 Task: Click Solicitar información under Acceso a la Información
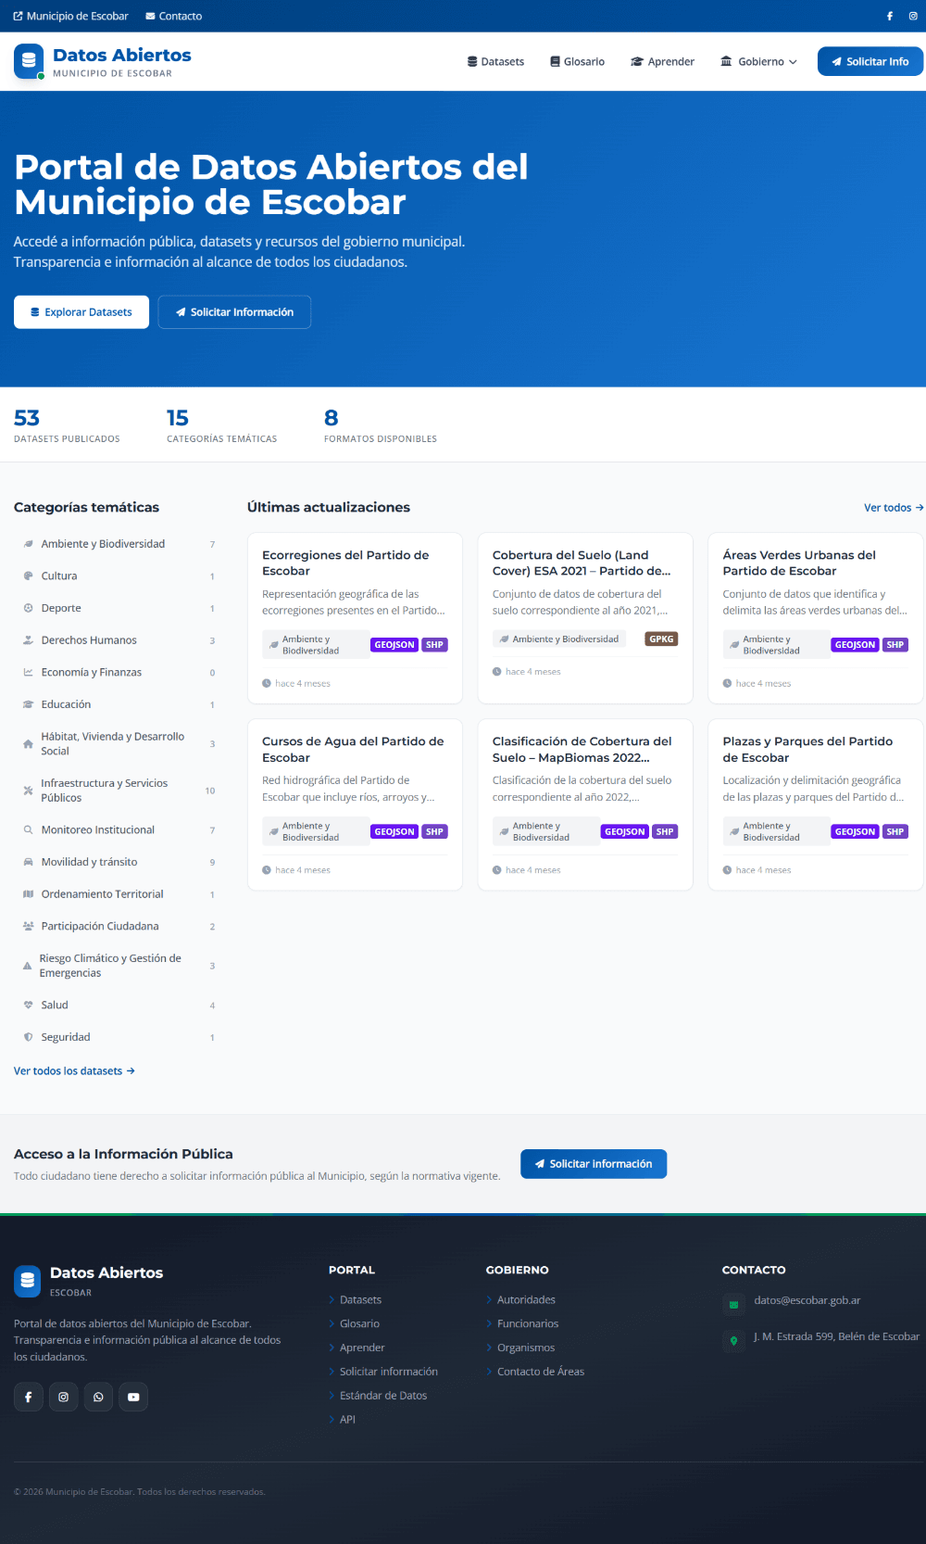coord(594,1164)
